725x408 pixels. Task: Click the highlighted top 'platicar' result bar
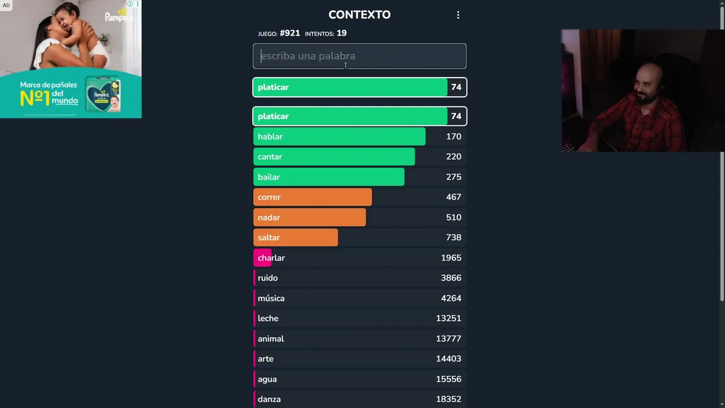360,87
